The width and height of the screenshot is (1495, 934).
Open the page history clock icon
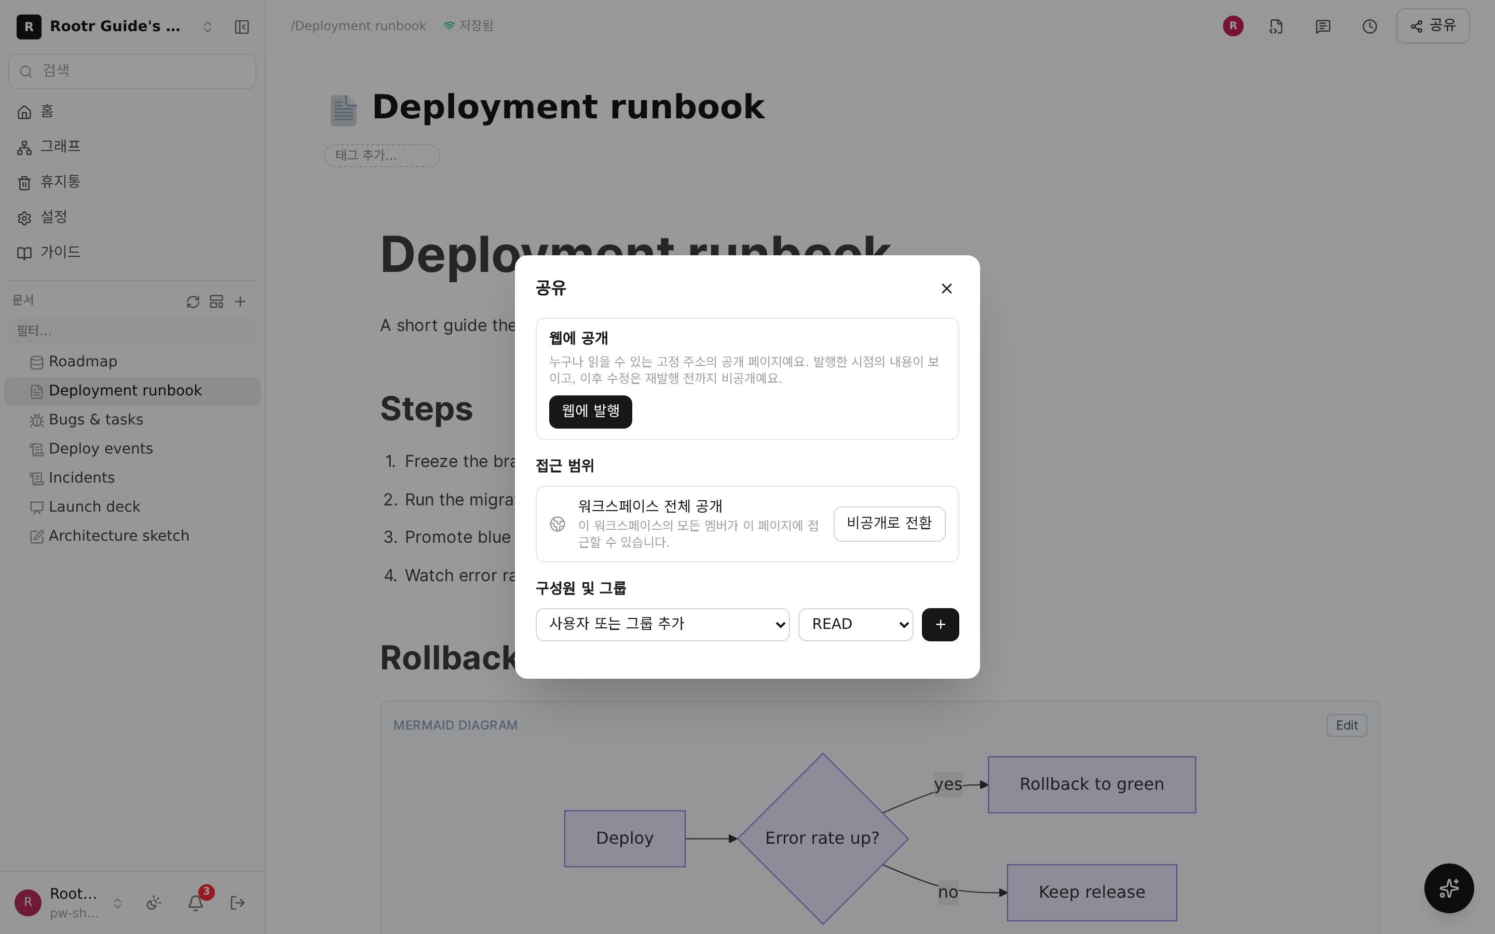1369,26
